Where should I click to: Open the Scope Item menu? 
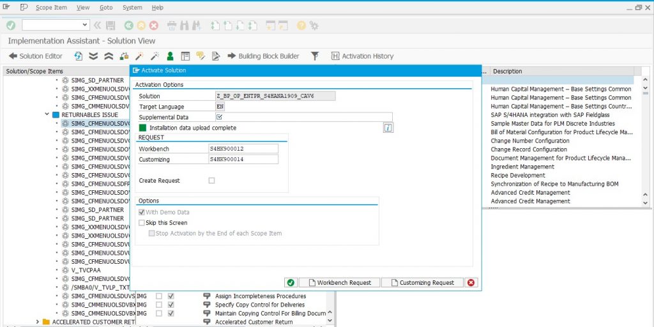pyautogui.click(x=51, y=8)
